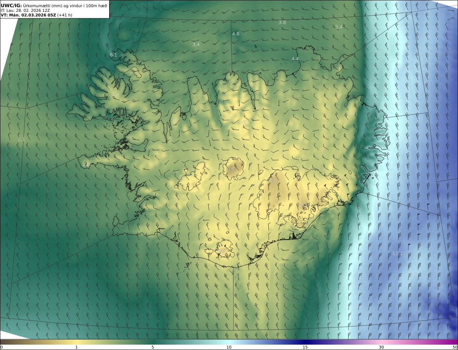The width and height of the screenshot is (458, 350).
Task: Click the 0.5 value on central glacier
Action: pos(230,169)
